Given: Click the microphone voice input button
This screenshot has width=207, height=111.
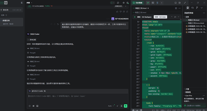Looking at the screenshot, I should (121, 106).
